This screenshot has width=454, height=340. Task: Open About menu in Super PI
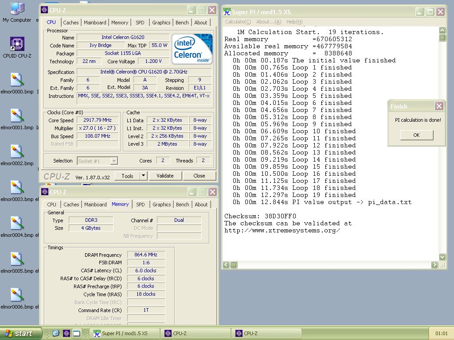269,22
